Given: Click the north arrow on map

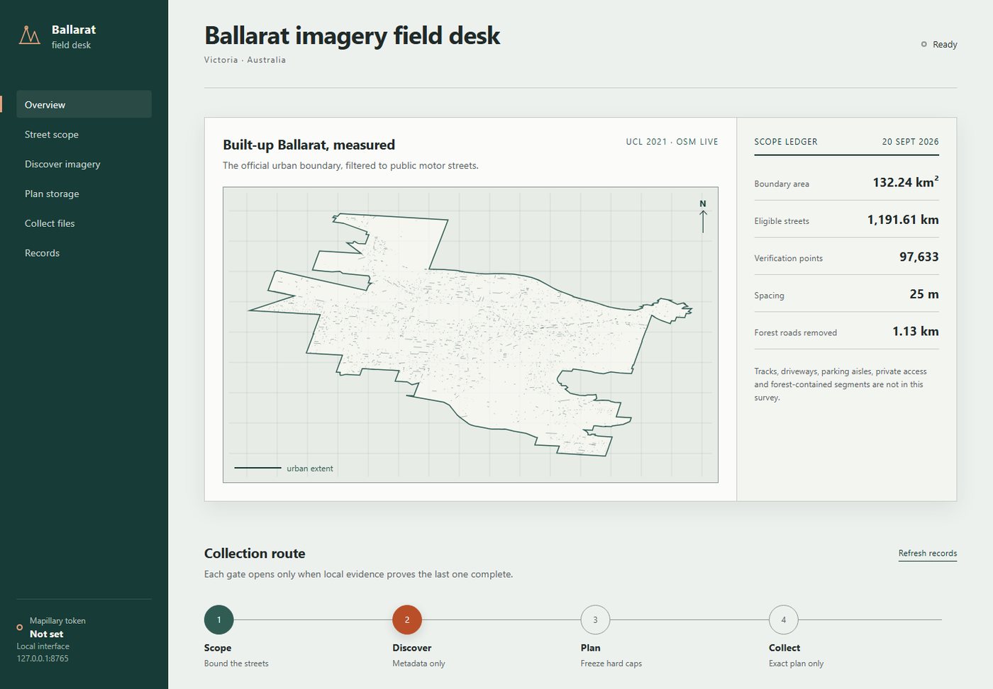Looking at the screenshot, I should click(x=703, y=216).
